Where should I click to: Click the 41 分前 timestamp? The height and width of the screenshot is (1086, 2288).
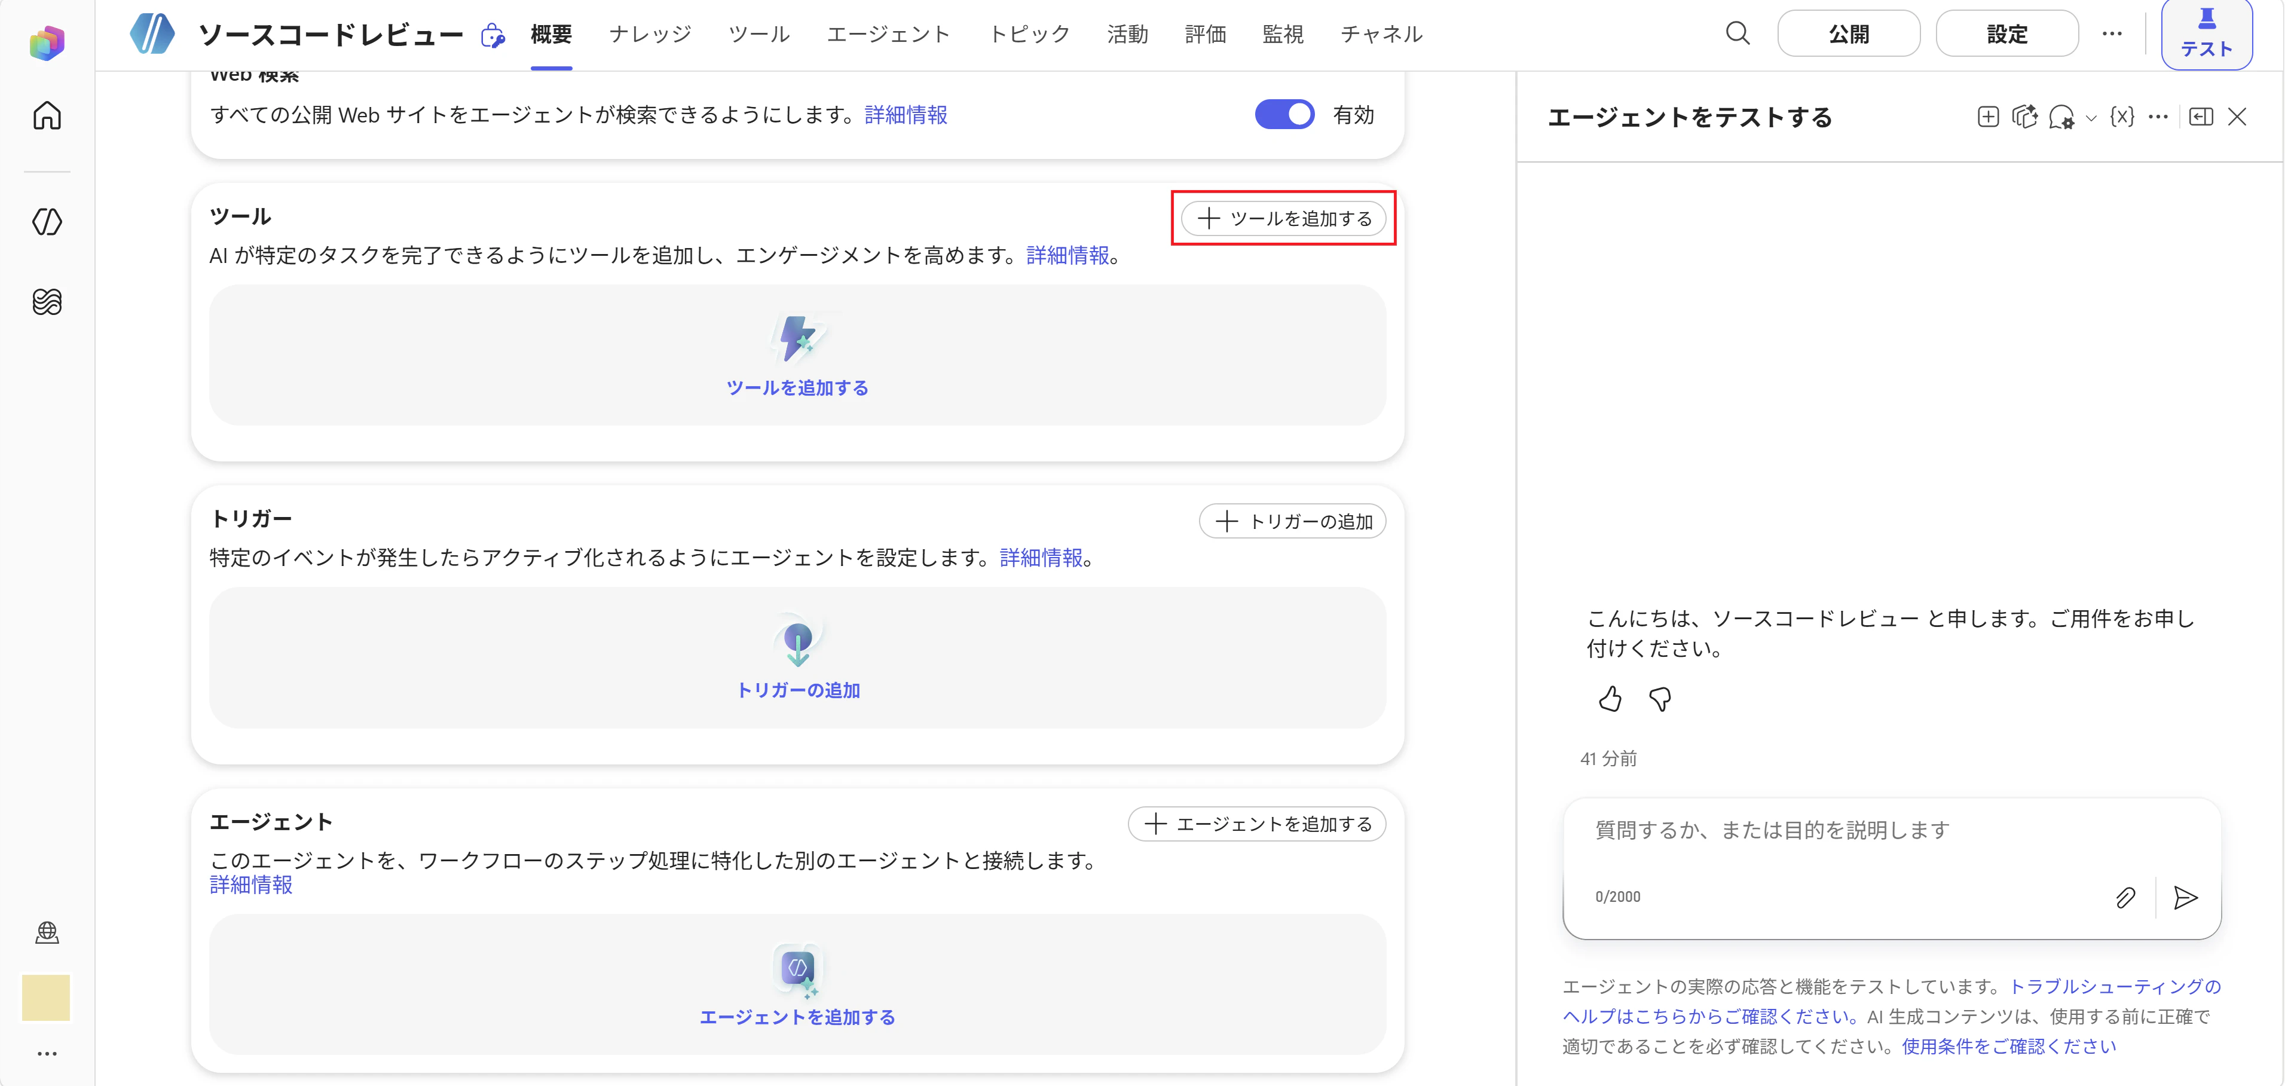click(x=1608, y=758)
